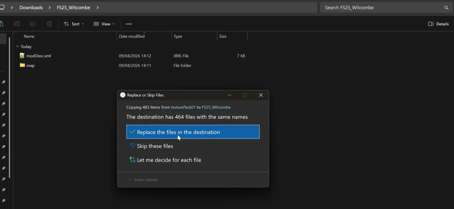454x209 pixels.
Task: Expand chevron after FS25_Witcombe in breadcrumb
Action: [97, 8]
